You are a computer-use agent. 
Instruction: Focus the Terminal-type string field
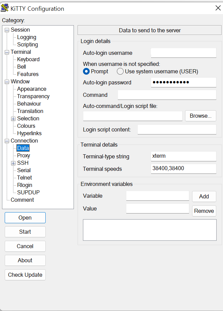pos(184,156)
